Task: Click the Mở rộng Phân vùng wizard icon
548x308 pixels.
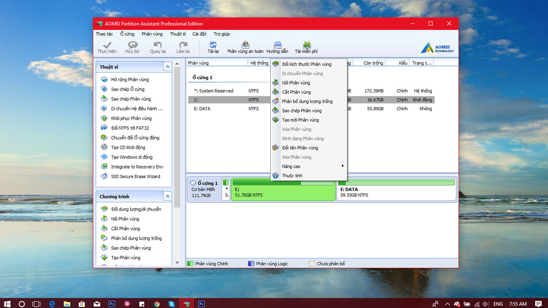Action: click(x=104, y=79)
